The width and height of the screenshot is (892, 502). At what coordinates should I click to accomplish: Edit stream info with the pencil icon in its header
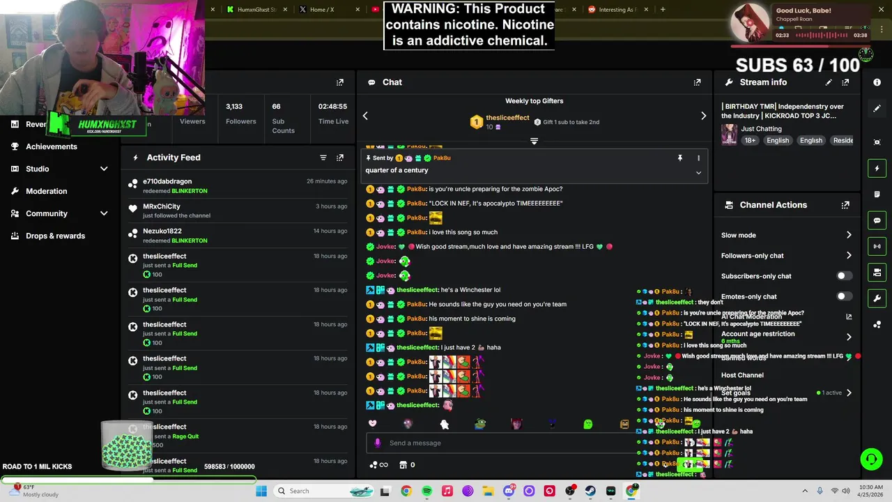pyautogui.click(x=829, y=82)
